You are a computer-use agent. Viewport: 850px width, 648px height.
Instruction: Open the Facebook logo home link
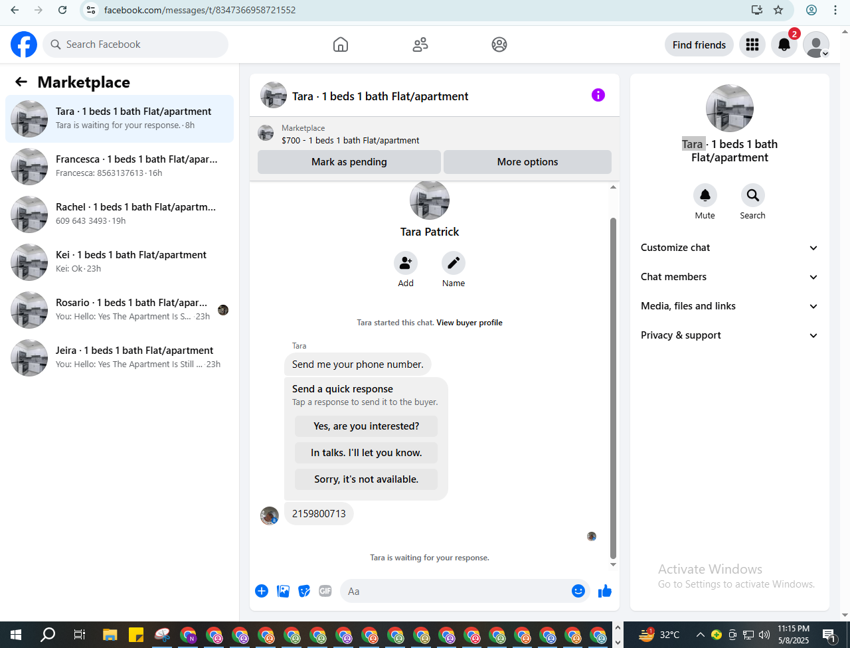24,44
